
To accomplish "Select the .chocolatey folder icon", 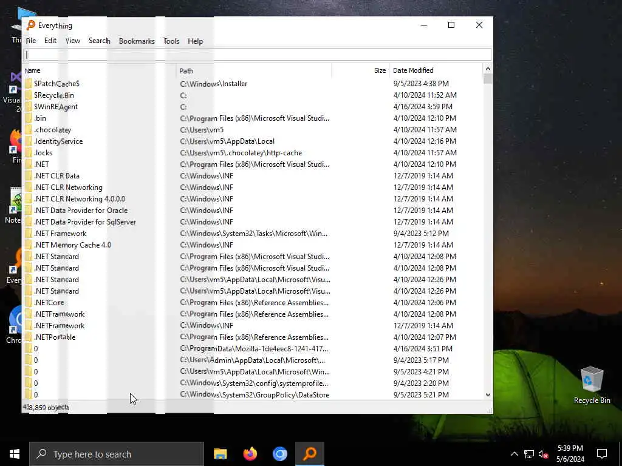I will [x=28, y=130].
